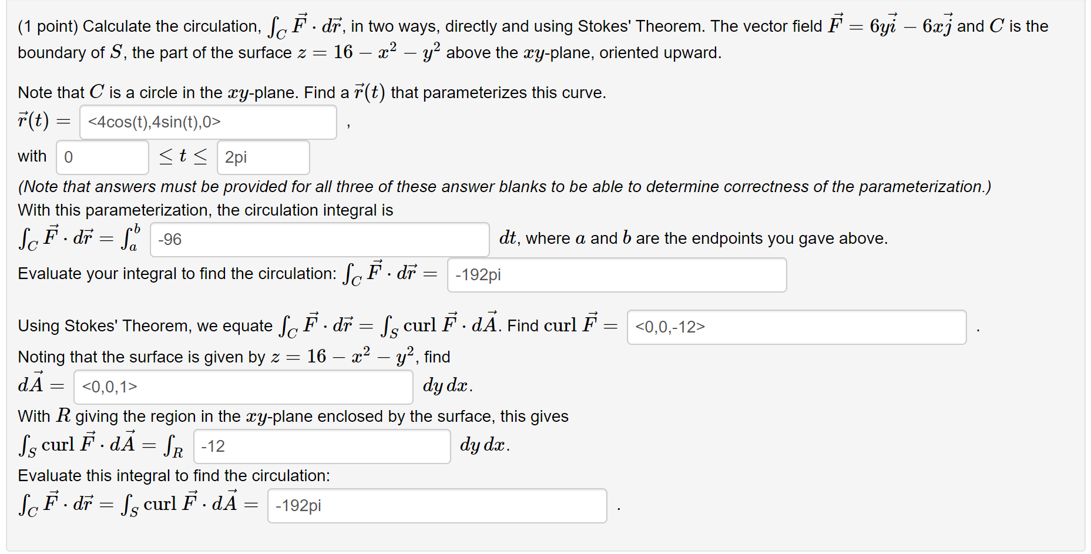Viewport: 1091px width, 554px height.
Task: Click the upper bound field showing 2pi
Action: click(263, 157)
